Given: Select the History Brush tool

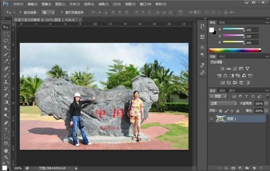Looking at the screenshot, I should tap(6, 89).
